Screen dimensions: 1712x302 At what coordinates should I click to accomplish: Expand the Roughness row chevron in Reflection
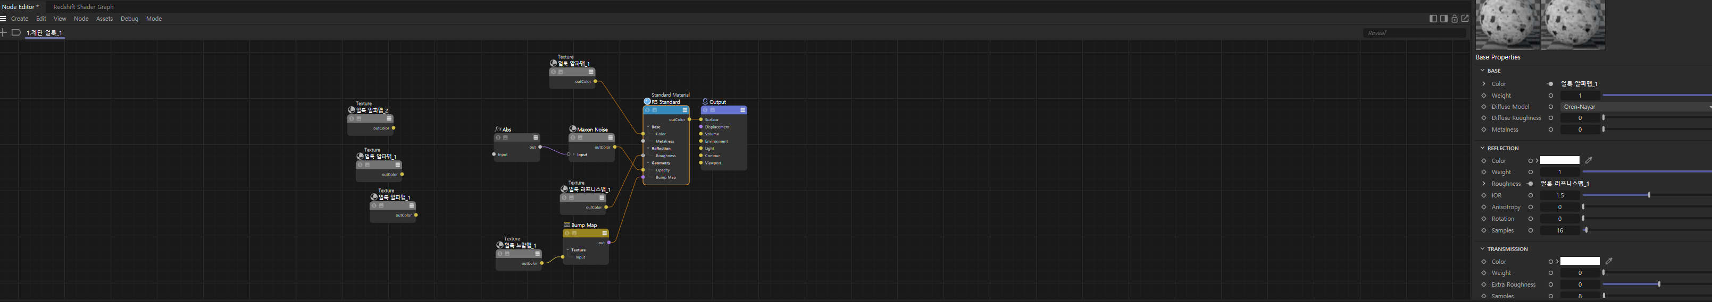pyautogui.click(x=1484, y=184)
